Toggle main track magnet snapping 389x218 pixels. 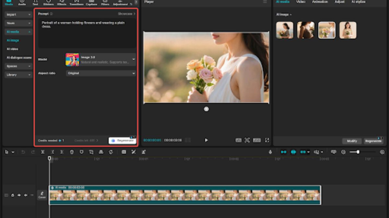(x=284, y=152)
